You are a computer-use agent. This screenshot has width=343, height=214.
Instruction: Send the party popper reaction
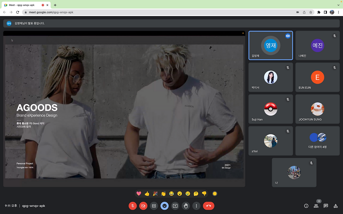(155, 194)
